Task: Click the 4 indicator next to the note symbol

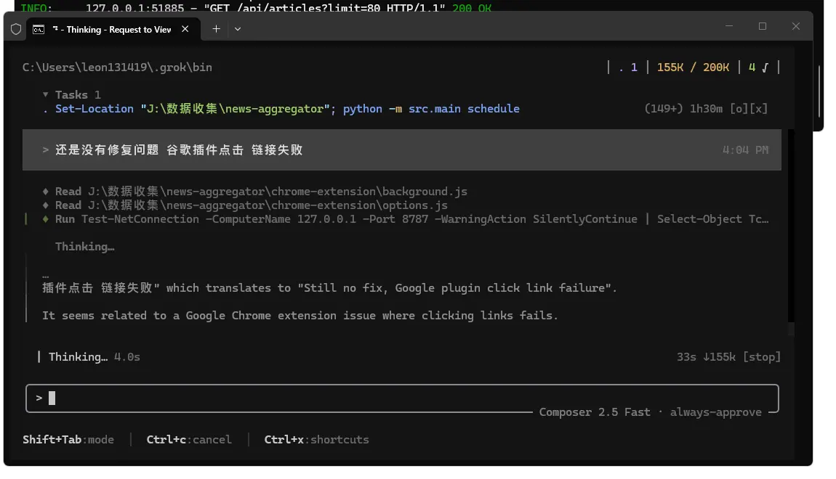Action: click(x=752, y=67)
